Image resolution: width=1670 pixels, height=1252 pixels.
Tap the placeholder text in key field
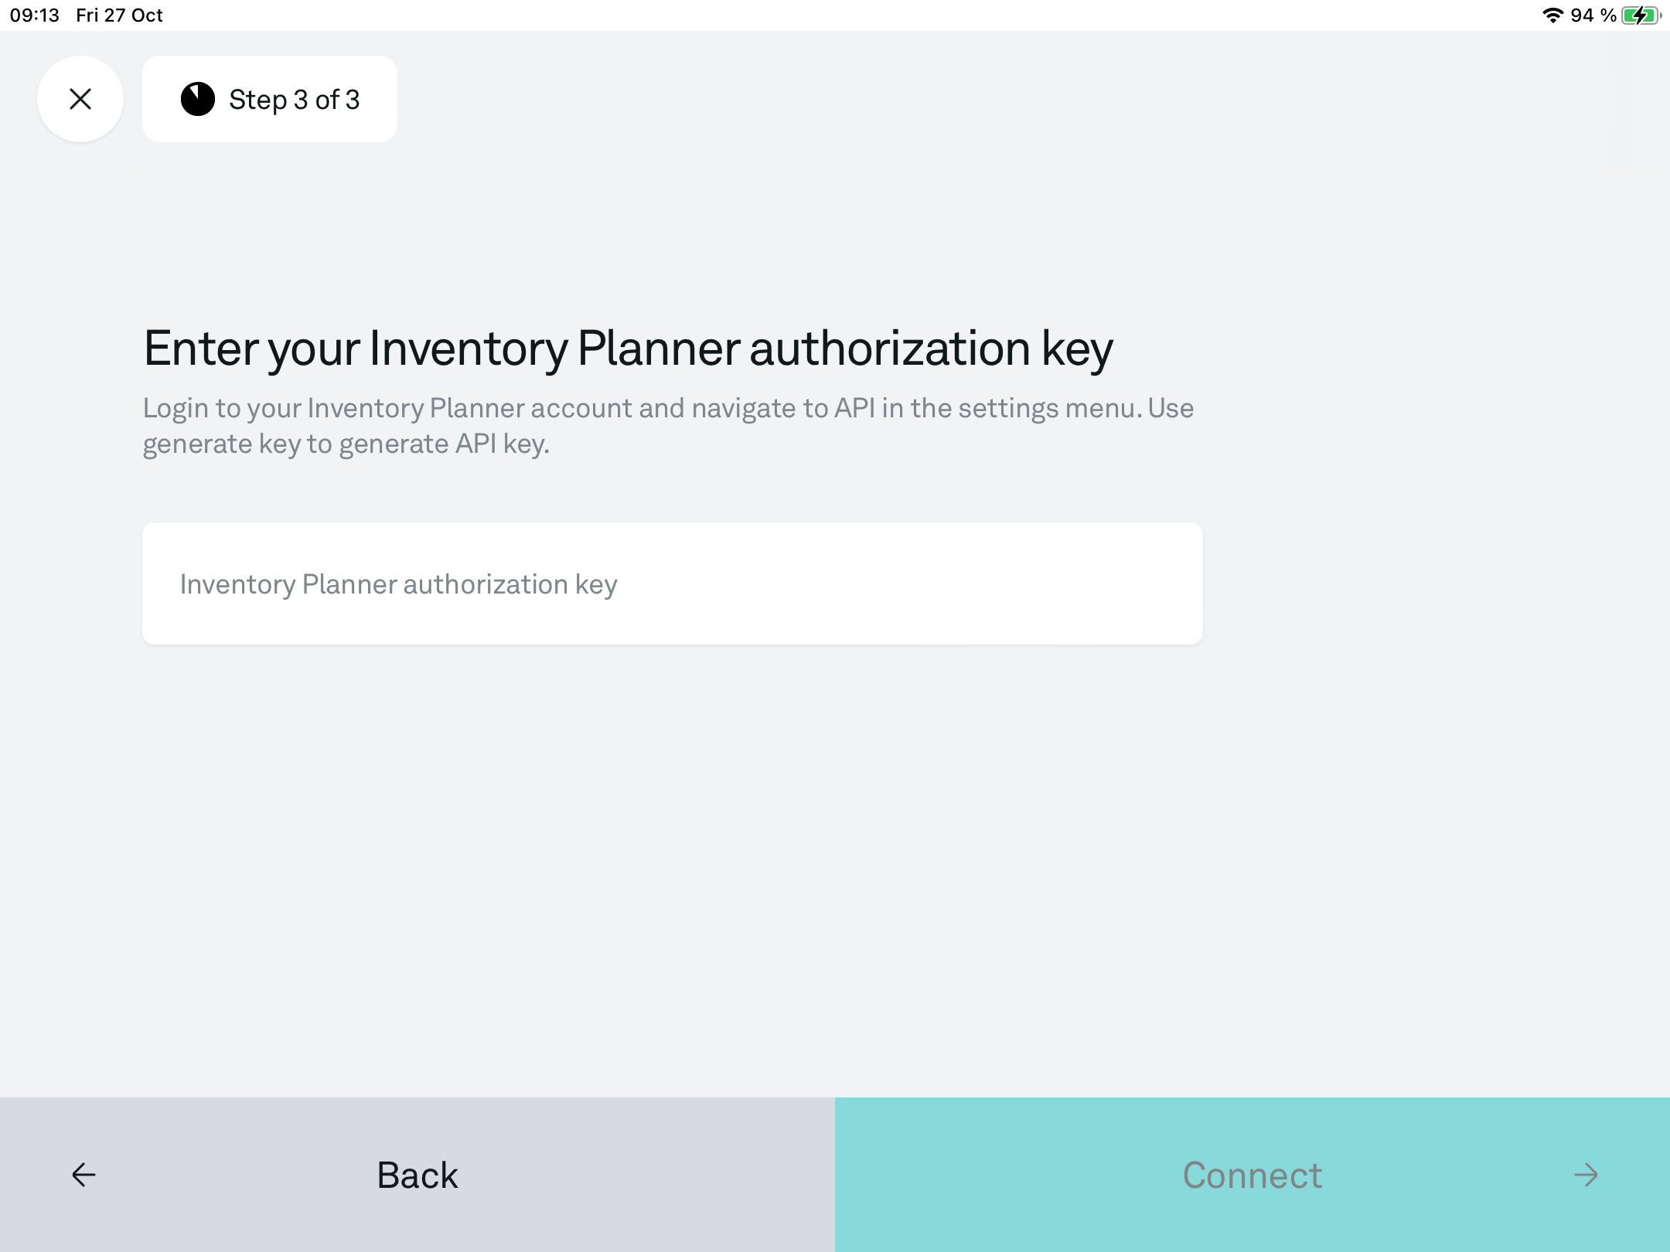click(x=398, y=584)
